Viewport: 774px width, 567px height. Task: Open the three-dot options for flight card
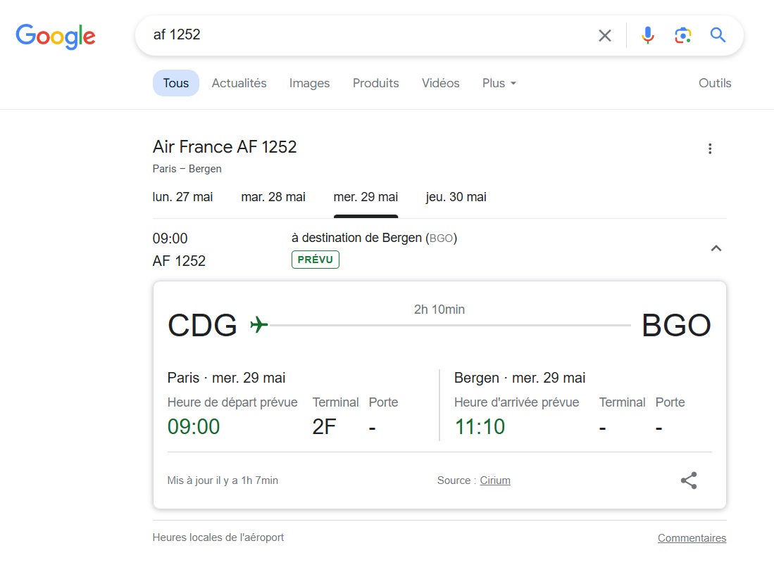(710, 149)
